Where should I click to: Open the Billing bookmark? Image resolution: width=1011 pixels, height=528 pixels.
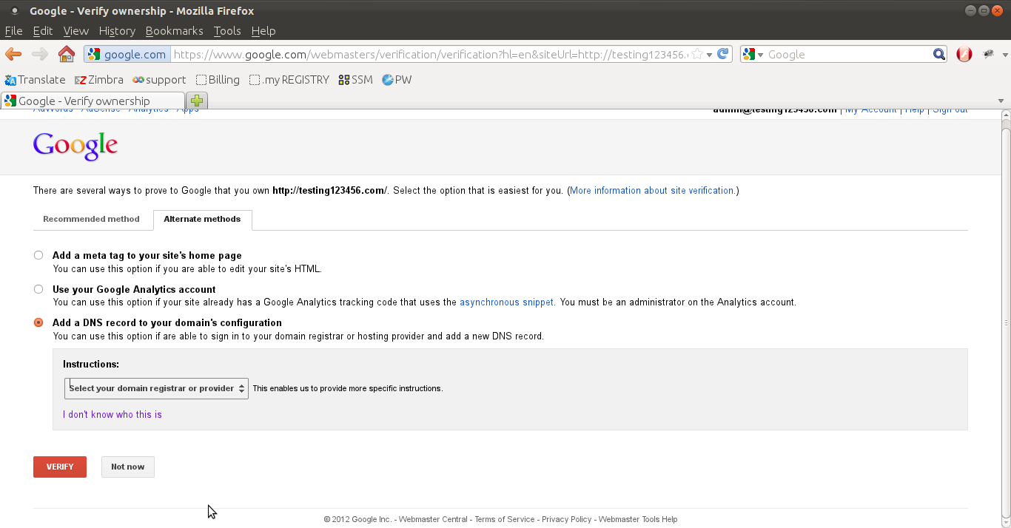coord(218,80)
